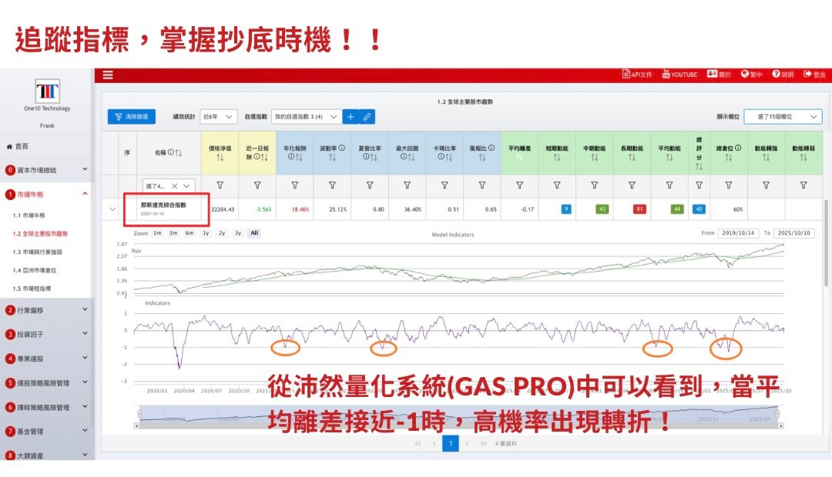Screen dimensions: 832x477
Task: Open the 說明 help page
Action: [783, 74]
